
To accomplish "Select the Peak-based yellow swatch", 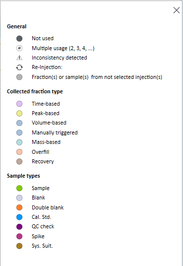I will coord(19,113).
